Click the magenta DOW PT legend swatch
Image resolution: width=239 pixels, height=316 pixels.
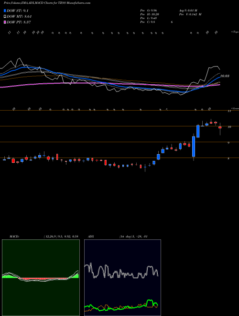pyautogui.click(x=5, y=22)
